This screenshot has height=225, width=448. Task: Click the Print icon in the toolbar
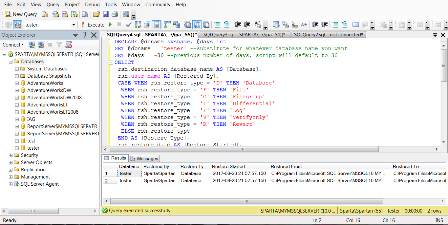pyautogui.click(x=115, y=14)
